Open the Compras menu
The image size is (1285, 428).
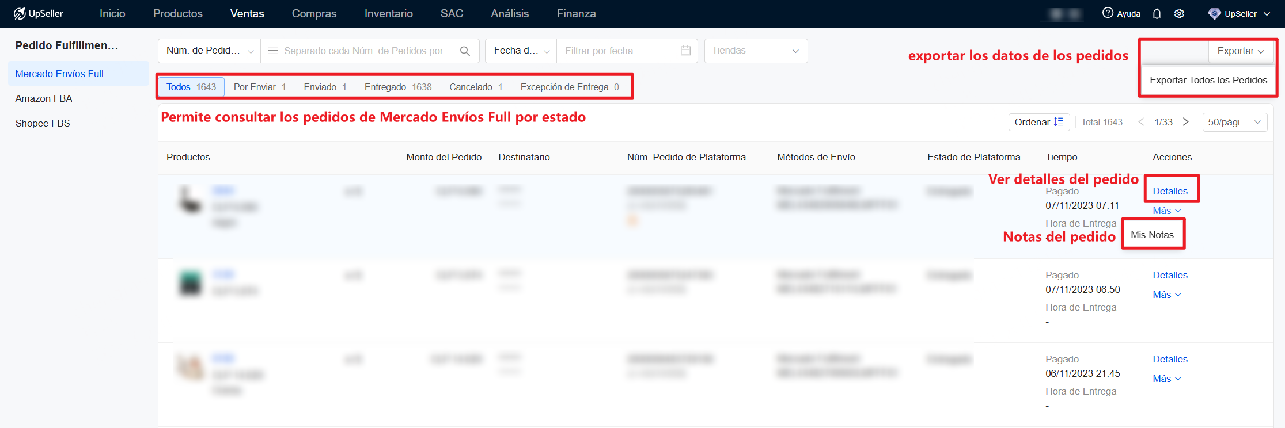point(314,13)
